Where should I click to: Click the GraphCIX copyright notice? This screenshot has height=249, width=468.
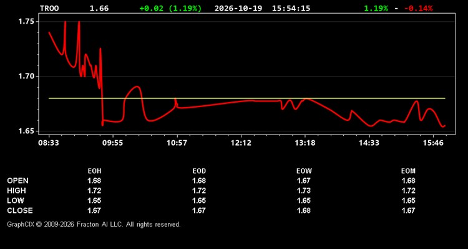(x=94, y=224)
